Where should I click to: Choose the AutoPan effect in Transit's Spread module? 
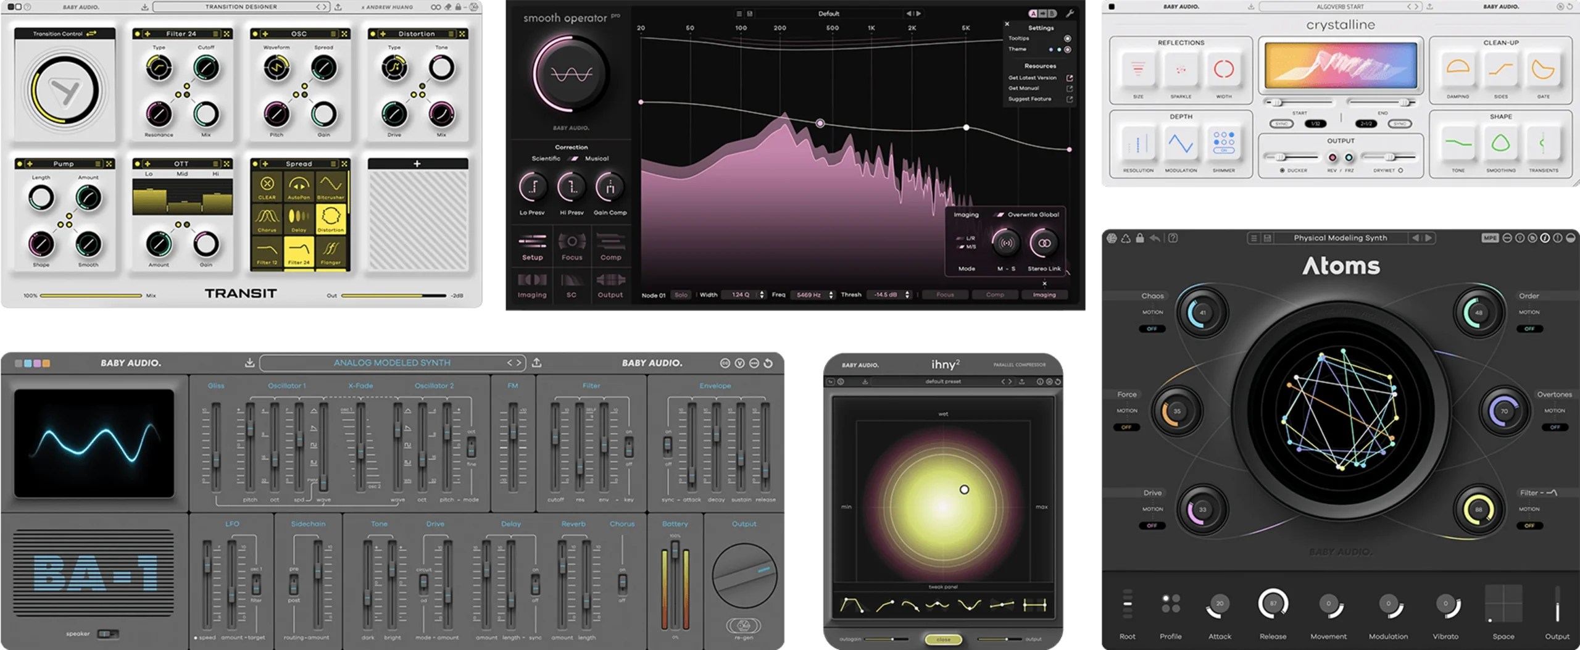tap(299, 186)
